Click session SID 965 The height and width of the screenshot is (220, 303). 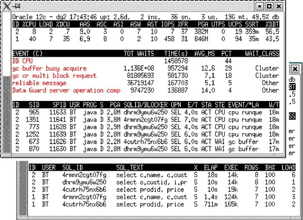click(x=34, y=112)
